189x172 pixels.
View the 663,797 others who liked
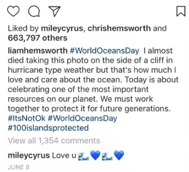click(x=37, y=38)
